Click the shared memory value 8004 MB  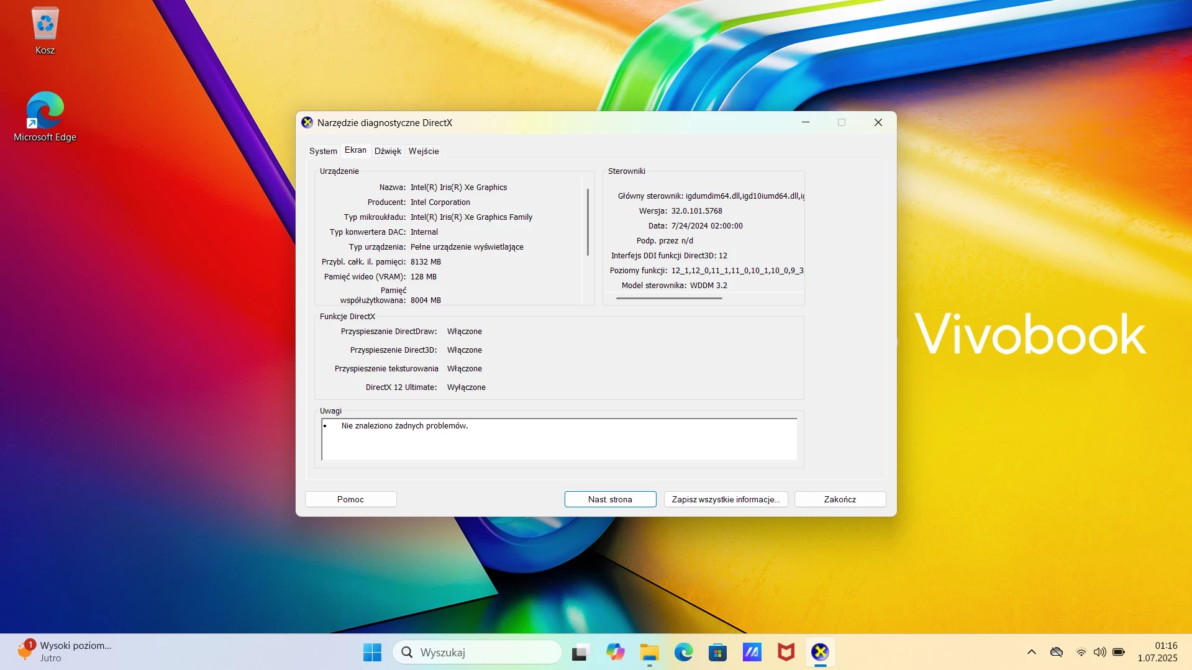[x=425, y=300]
